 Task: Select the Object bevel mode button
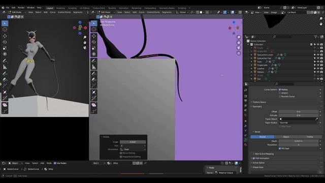[x=286, y=137]
